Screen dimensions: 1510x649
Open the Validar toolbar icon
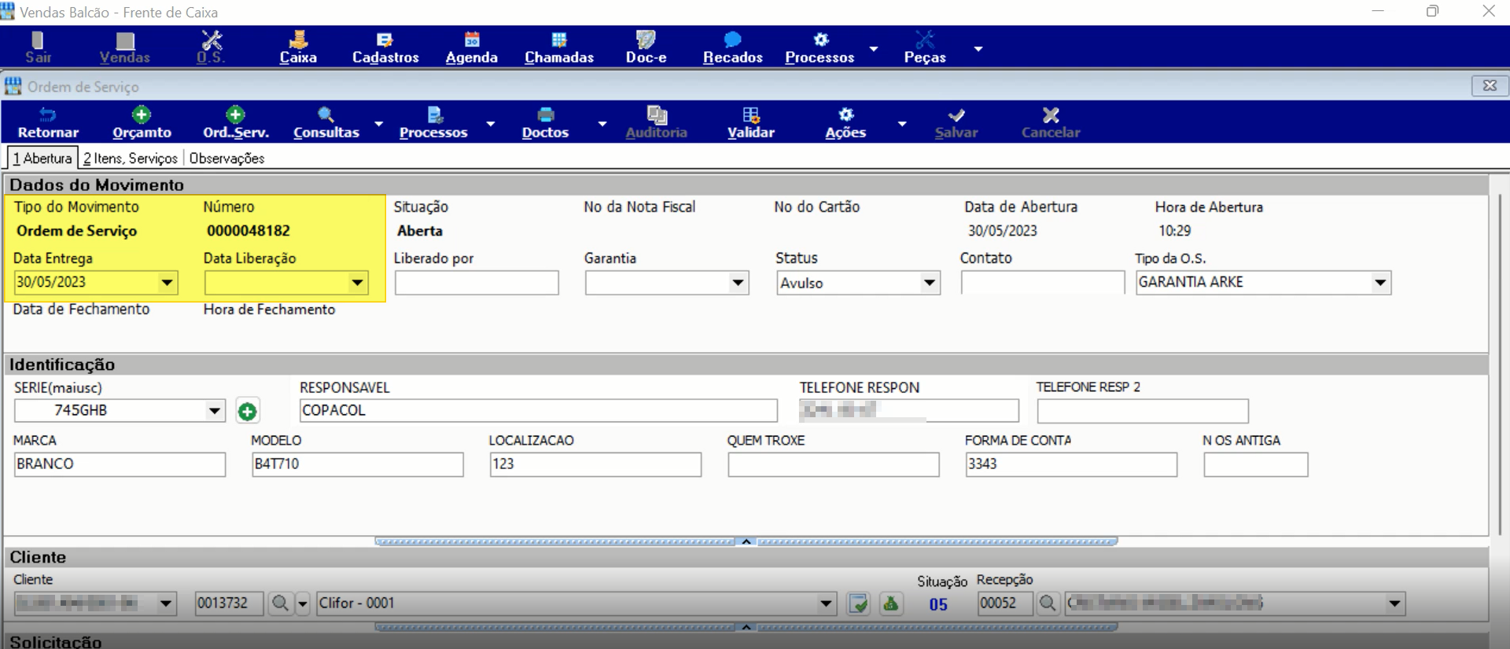tap(751, 115)
